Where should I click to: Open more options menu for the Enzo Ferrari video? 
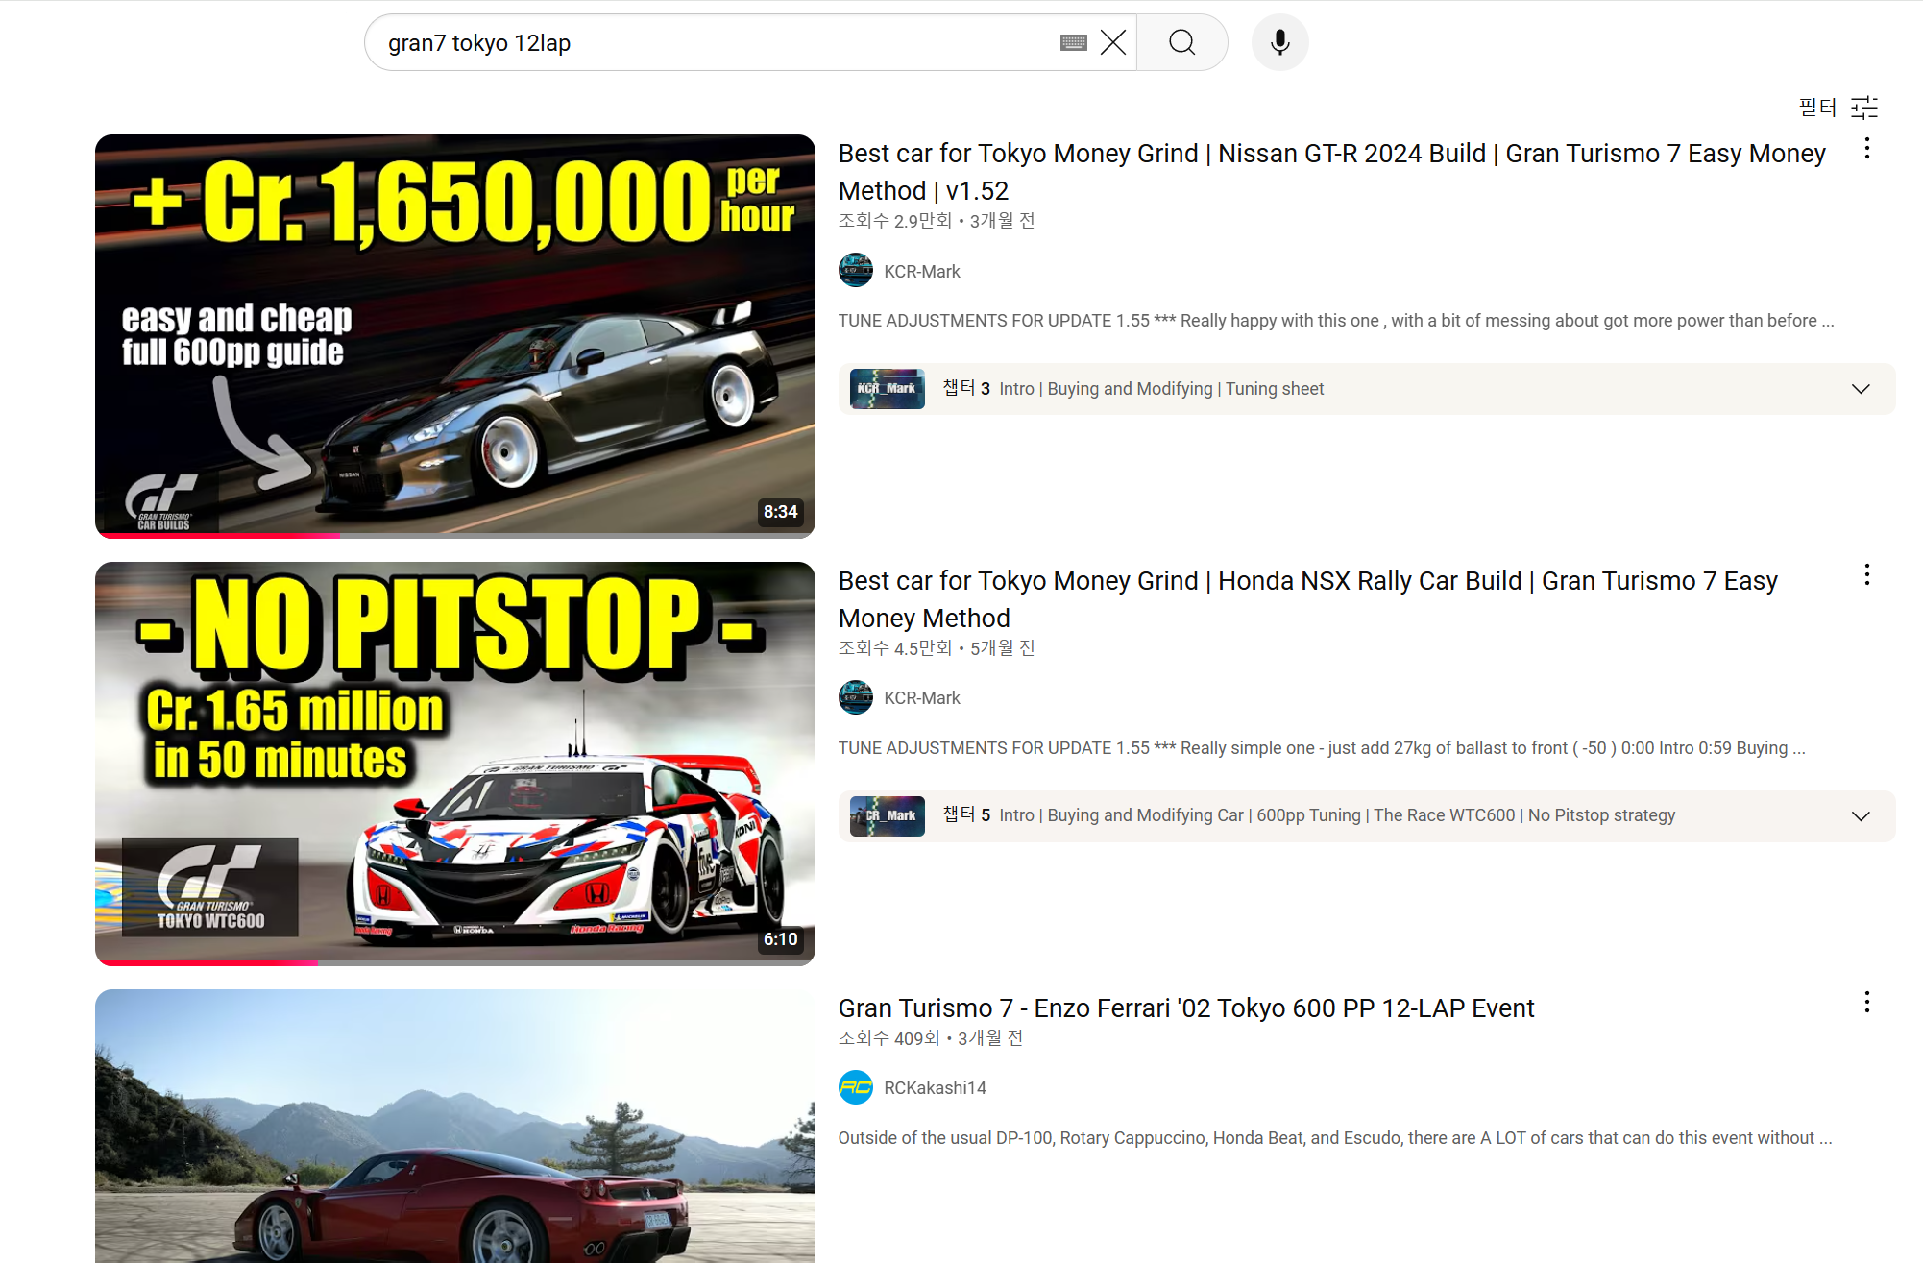(x=1866, y=1003)
